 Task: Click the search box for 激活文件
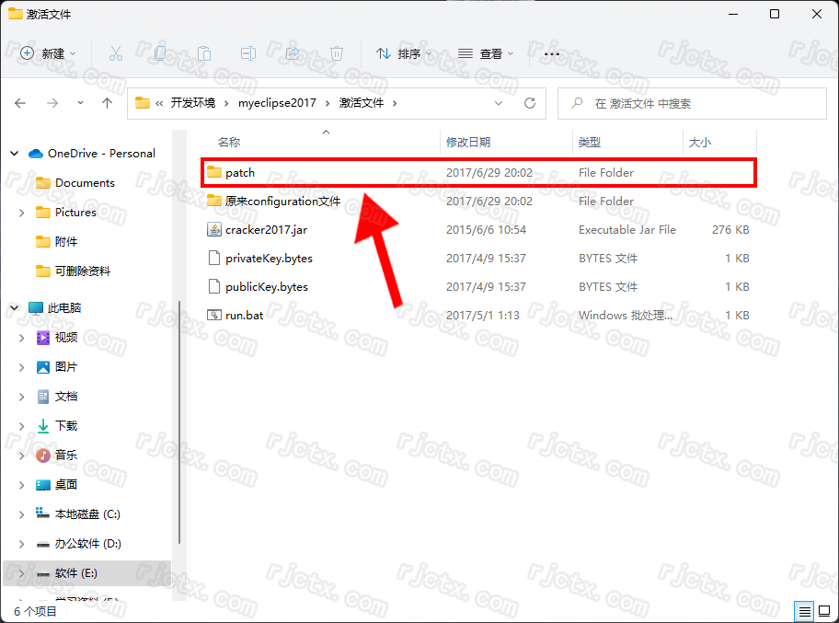(x=699, y=103)
